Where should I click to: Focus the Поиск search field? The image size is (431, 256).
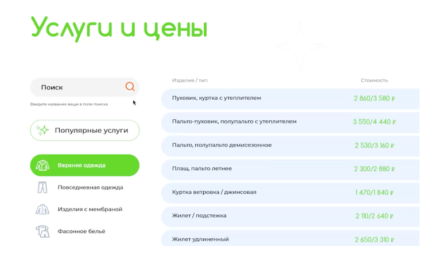(x=85, y=87)
